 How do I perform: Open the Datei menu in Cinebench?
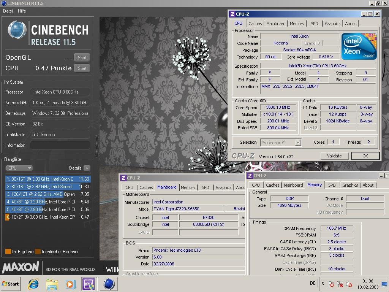(x=8, y=11)
